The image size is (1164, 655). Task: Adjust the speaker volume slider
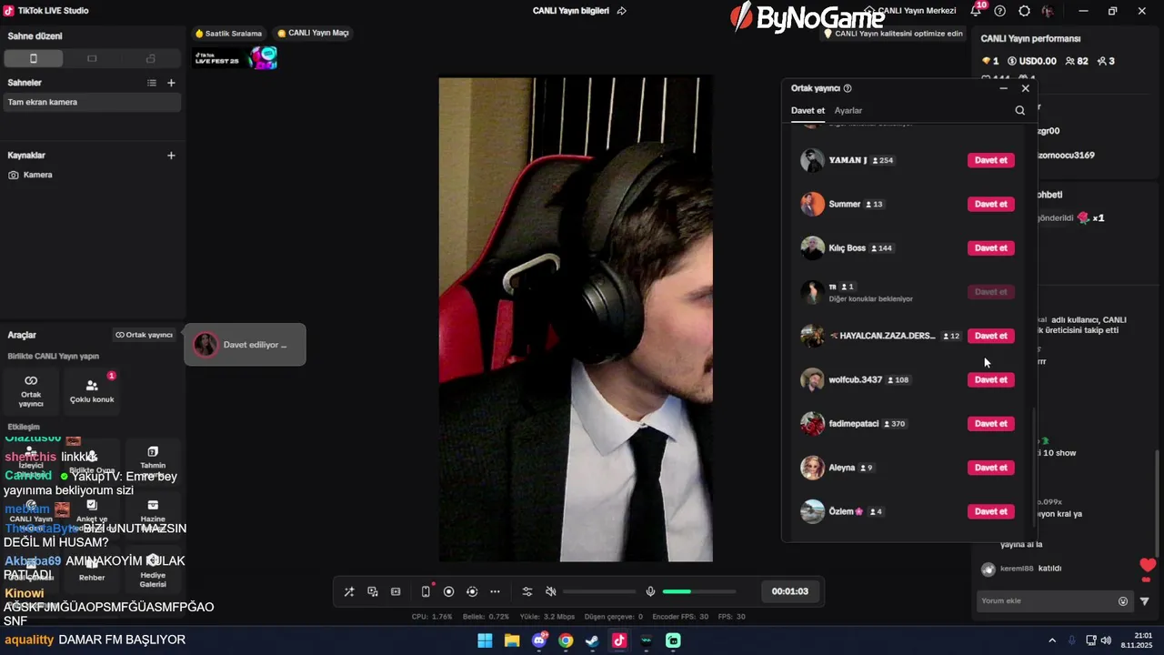pos(599,591)
